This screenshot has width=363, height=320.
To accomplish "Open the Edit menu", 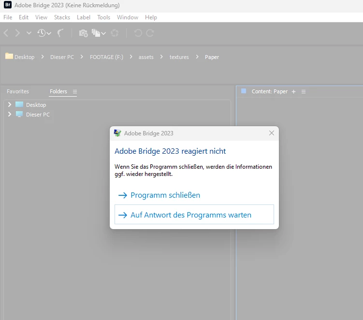I will point(24,17).
